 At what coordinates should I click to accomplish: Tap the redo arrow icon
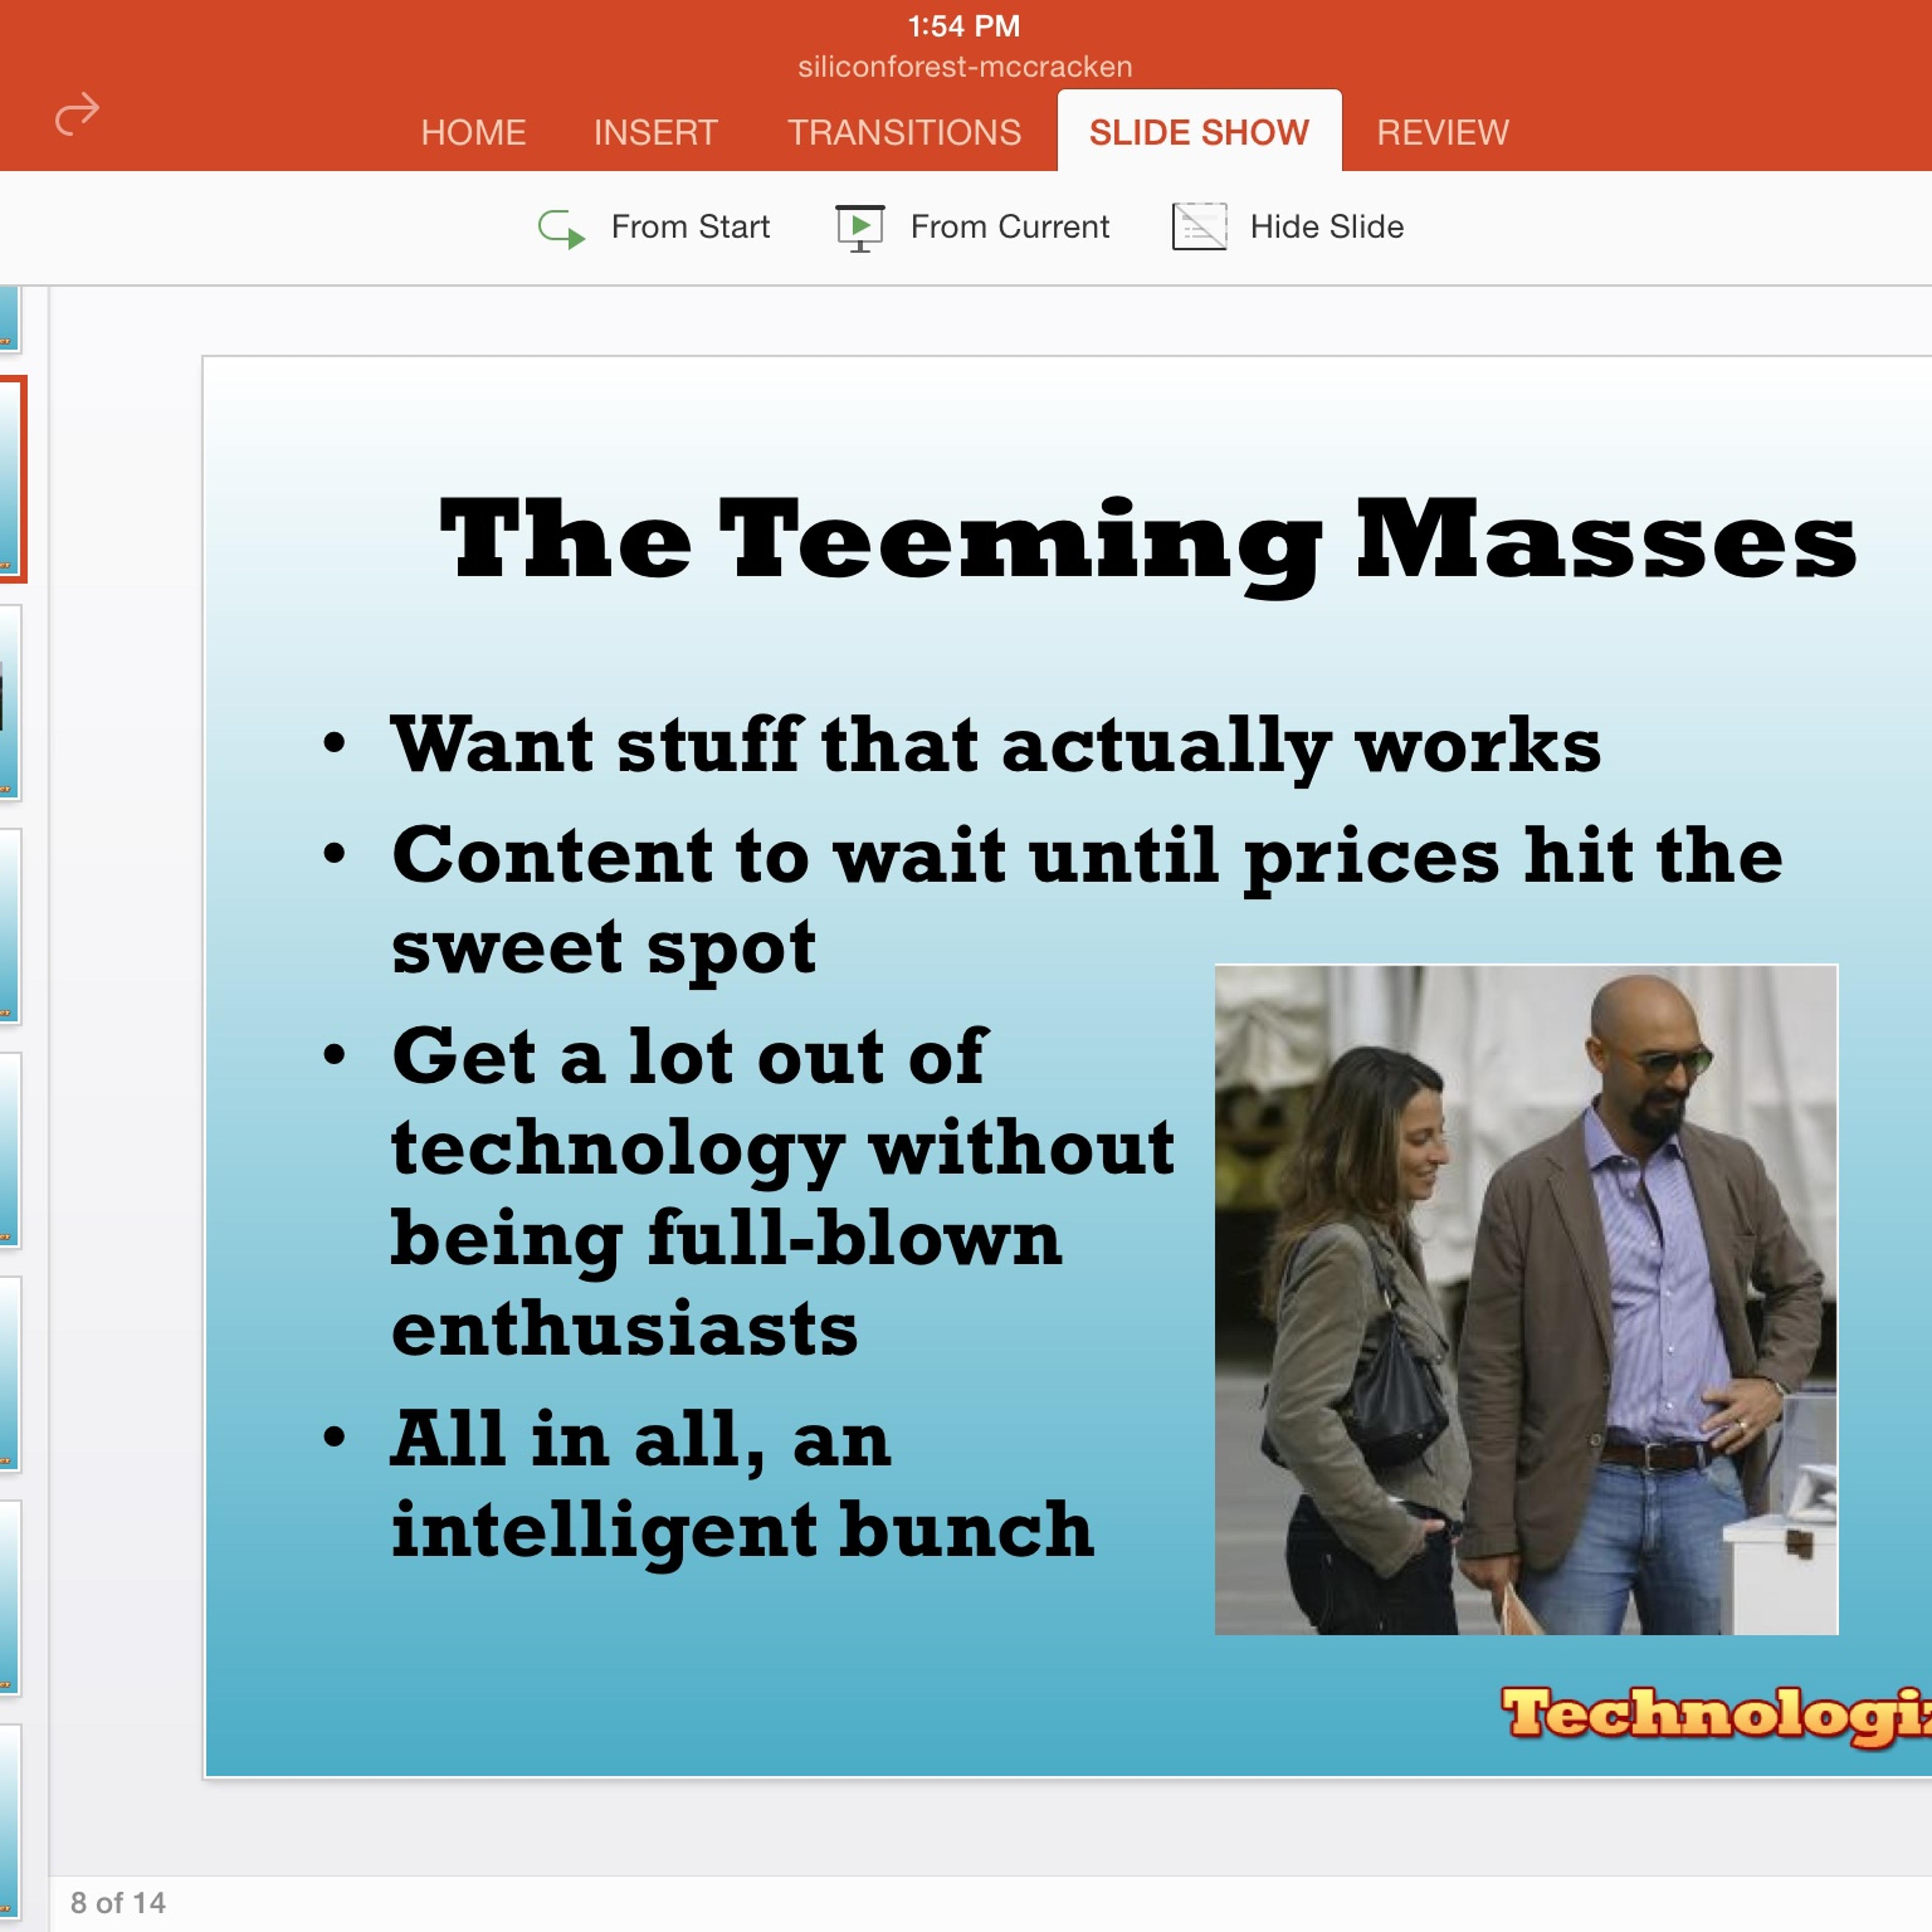(x=77, y=114)
